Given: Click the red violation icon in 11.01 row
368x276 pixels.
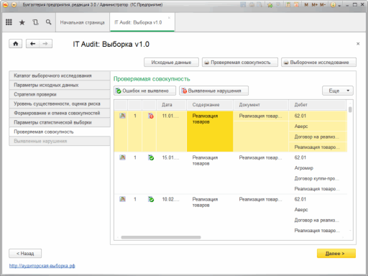Looking at the screenshot, I should point(151,116).
